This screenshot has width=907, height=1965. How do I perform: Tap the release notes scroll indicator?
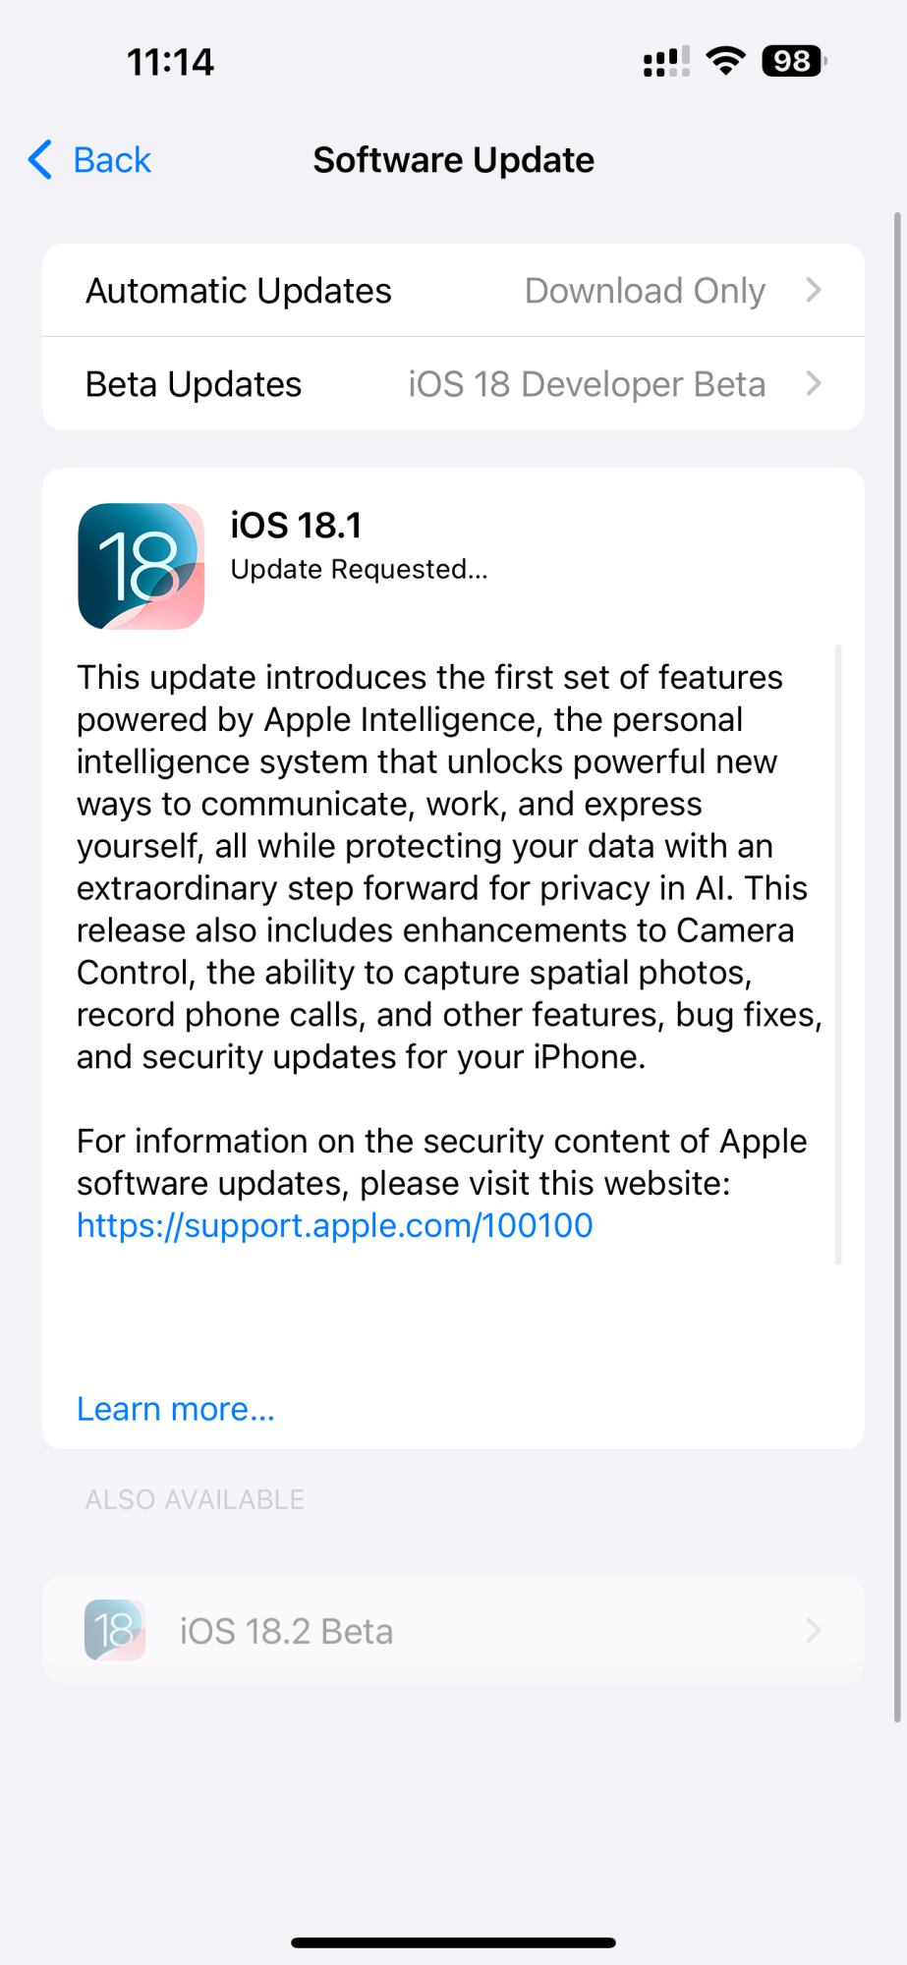click(838, 954)
